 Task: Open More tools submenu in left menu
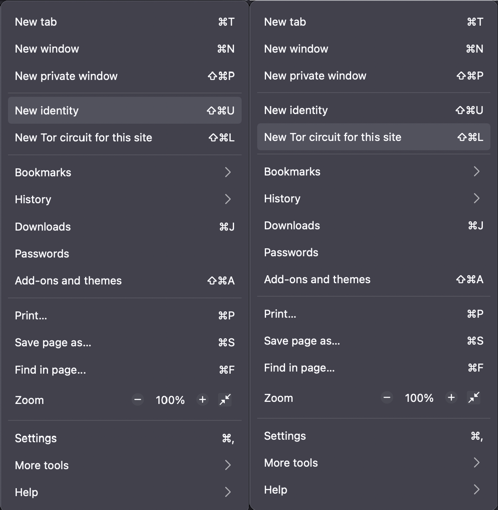point(125,465)
